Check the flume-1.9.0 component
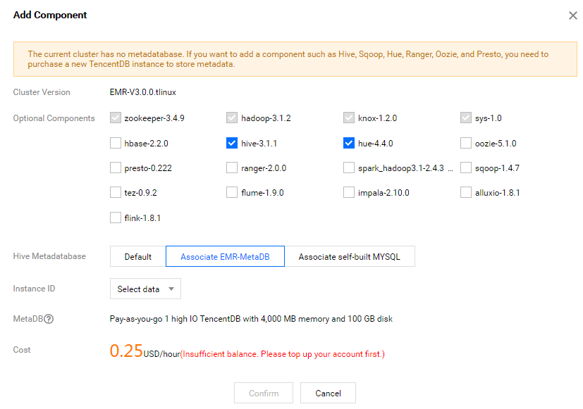 232,193
